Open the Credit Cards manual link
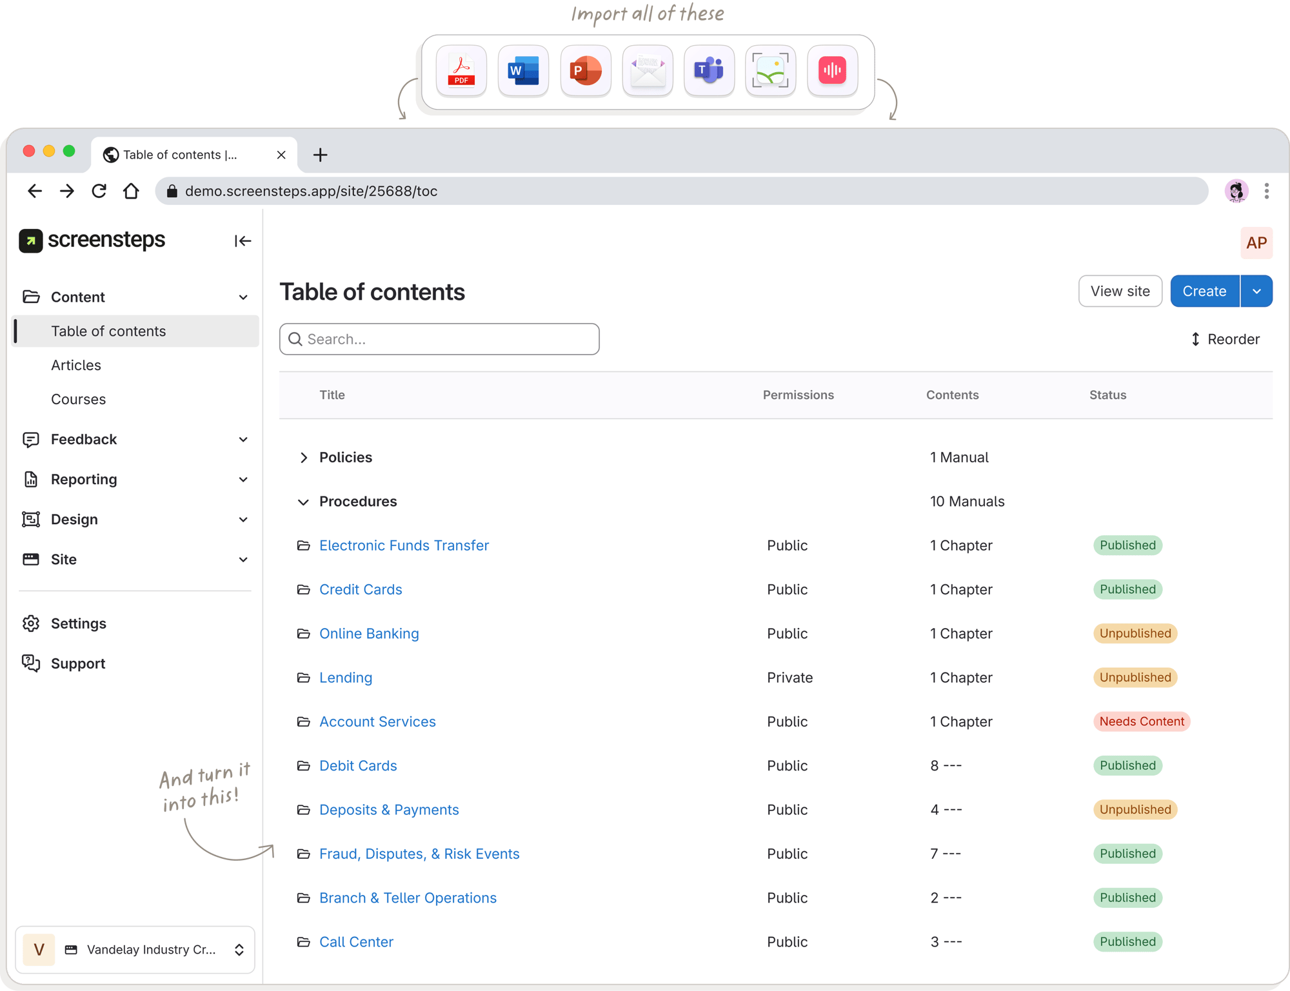 [x=360, y=589]
